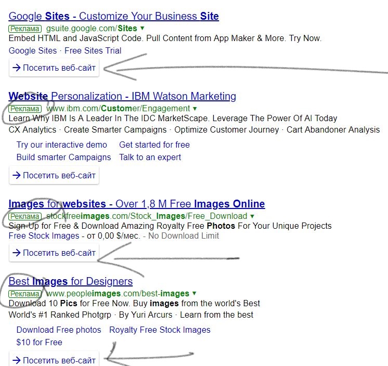Click the 'Реклама' badge on Google Sites ad
The height and width of the screenshot is (366, 388).
[x=25, y=29]
